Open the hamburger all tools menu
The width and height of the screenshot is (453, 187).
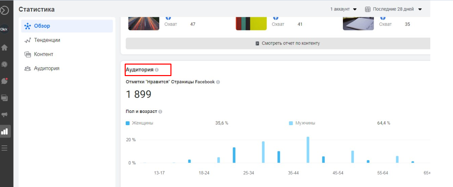4,148
